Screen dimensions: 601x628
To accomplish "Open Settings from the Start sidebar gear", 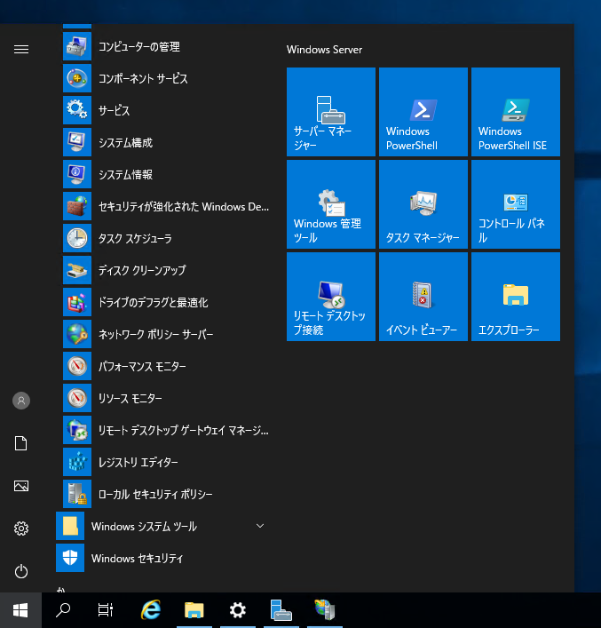I will (x=21, y=529).
